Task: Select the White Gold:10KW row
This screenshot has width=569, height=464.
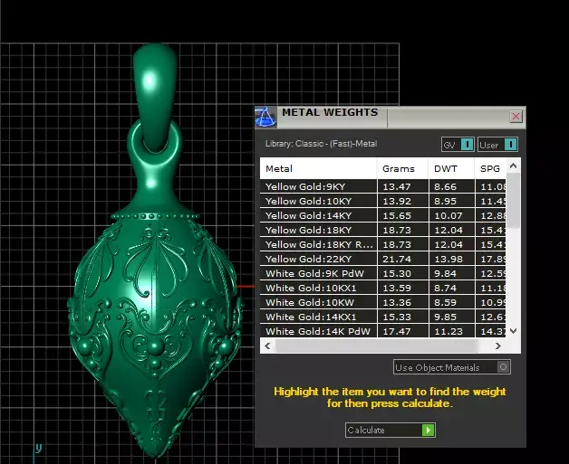Action: point(383,302)
